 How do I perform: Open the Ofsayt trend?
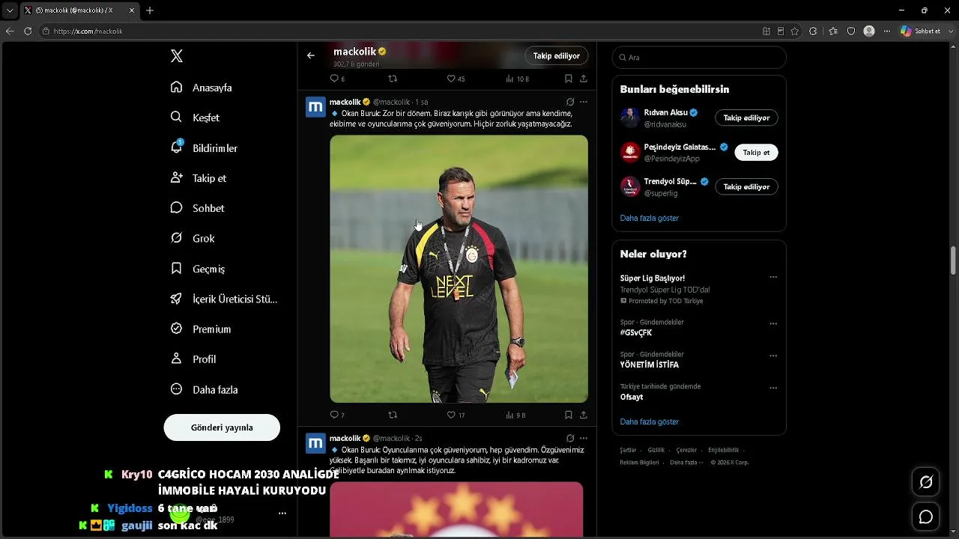tap(632, 397)
